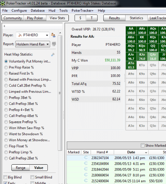Viewport: 166px width, 184px height.
Task: Select Cold Call 2Bet Preflop % option
Action: [x=6, y=85]
